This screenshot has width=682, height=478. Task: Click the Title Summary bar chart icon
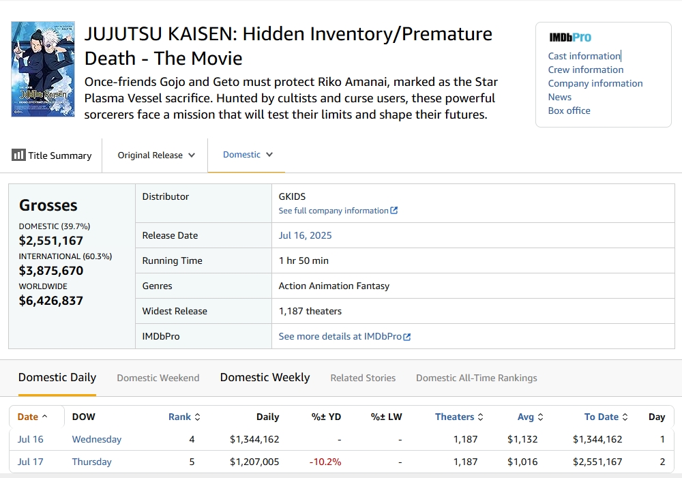pyautogui.click(x=18, y=155)
